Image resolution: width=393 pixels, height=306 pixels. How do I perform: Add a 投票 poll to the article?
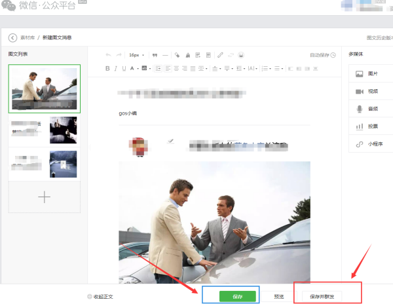tap(371, 126)
